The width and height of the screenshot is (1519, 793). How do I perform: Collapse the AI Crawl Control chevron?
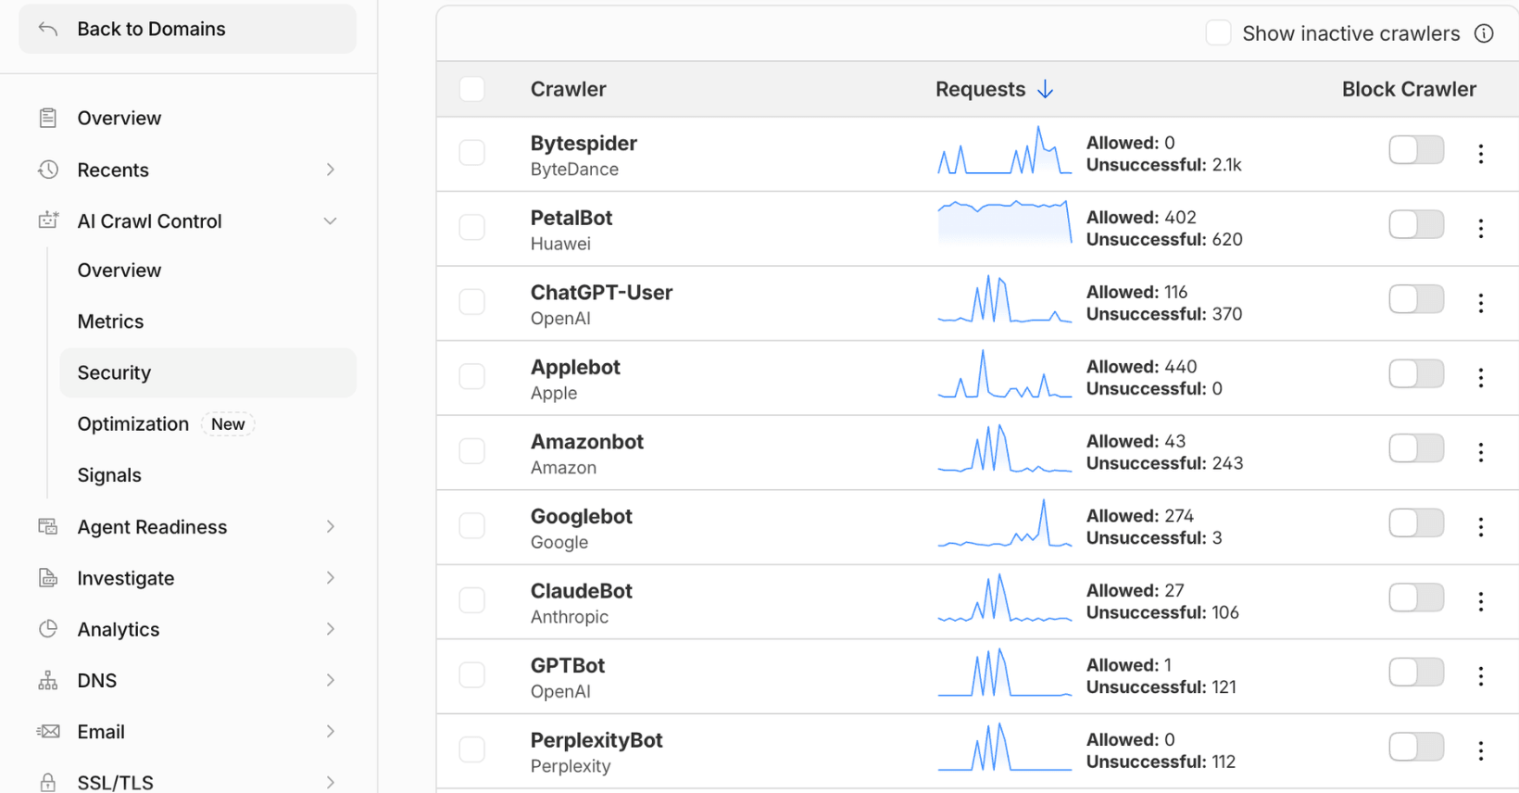[331, 220]
